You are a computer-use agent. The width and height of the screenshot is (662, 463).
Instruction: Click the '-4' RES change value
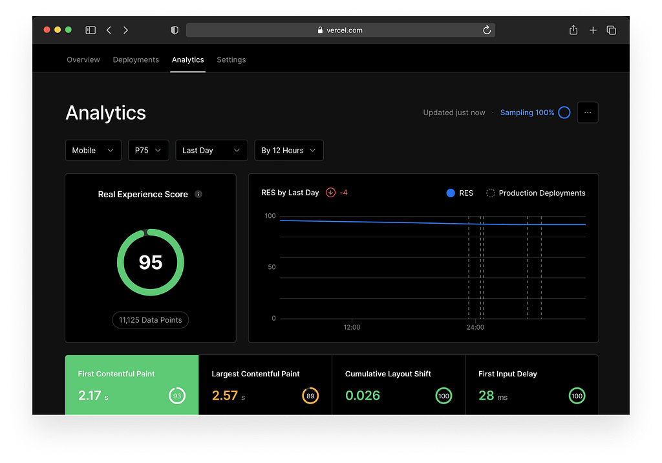click(x=343, y=193)
